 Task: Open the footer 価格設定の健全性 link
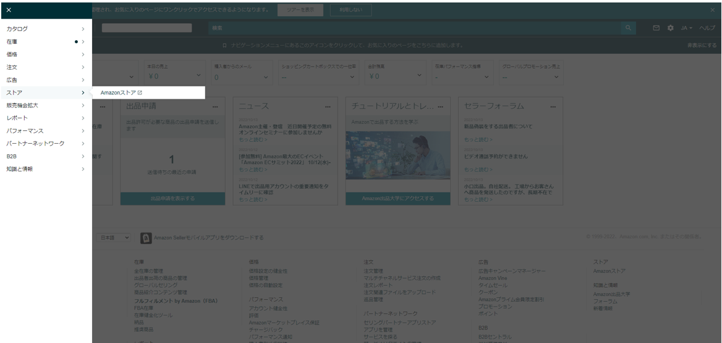268,271
